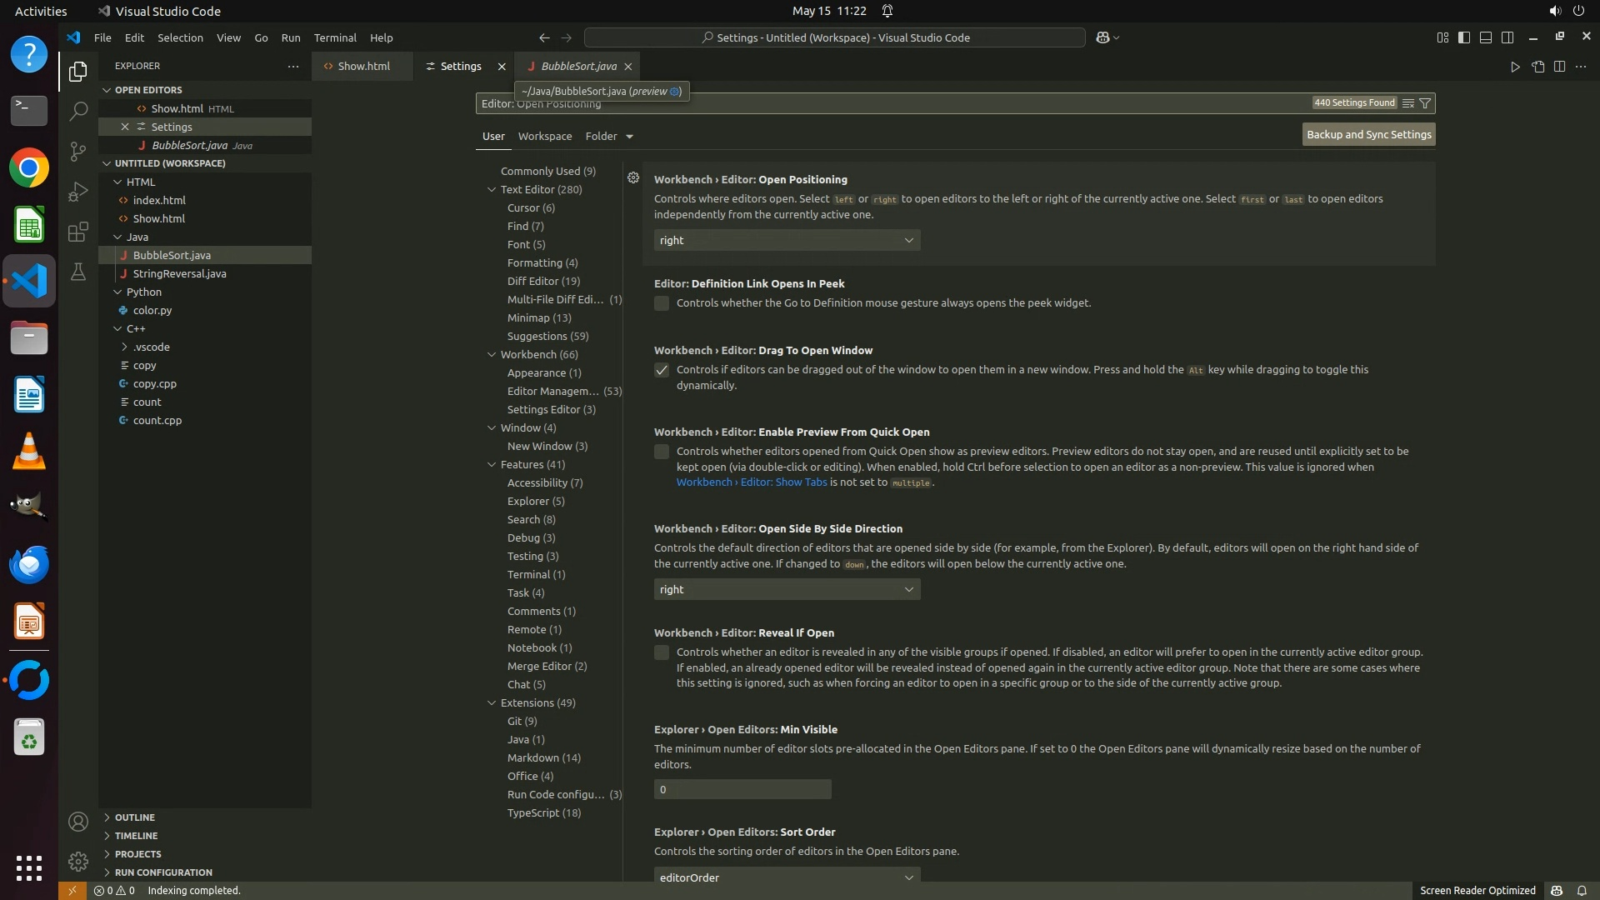1600x900 pixels.
Task: Open the Terminal menu
Action: [335, 37]
